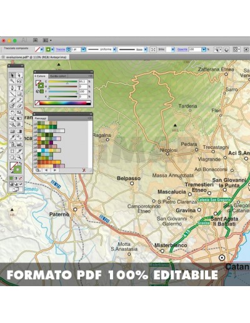
Task: Choose None swatch beside the spectrum bar
Action: click(37, 103)
